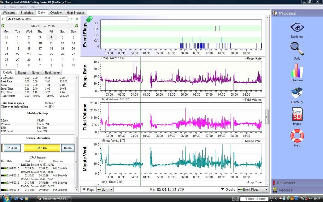Select the 1h 8m session bar
Screen dimensions: 323x202
pyautogui.click(x=68, y=148)
